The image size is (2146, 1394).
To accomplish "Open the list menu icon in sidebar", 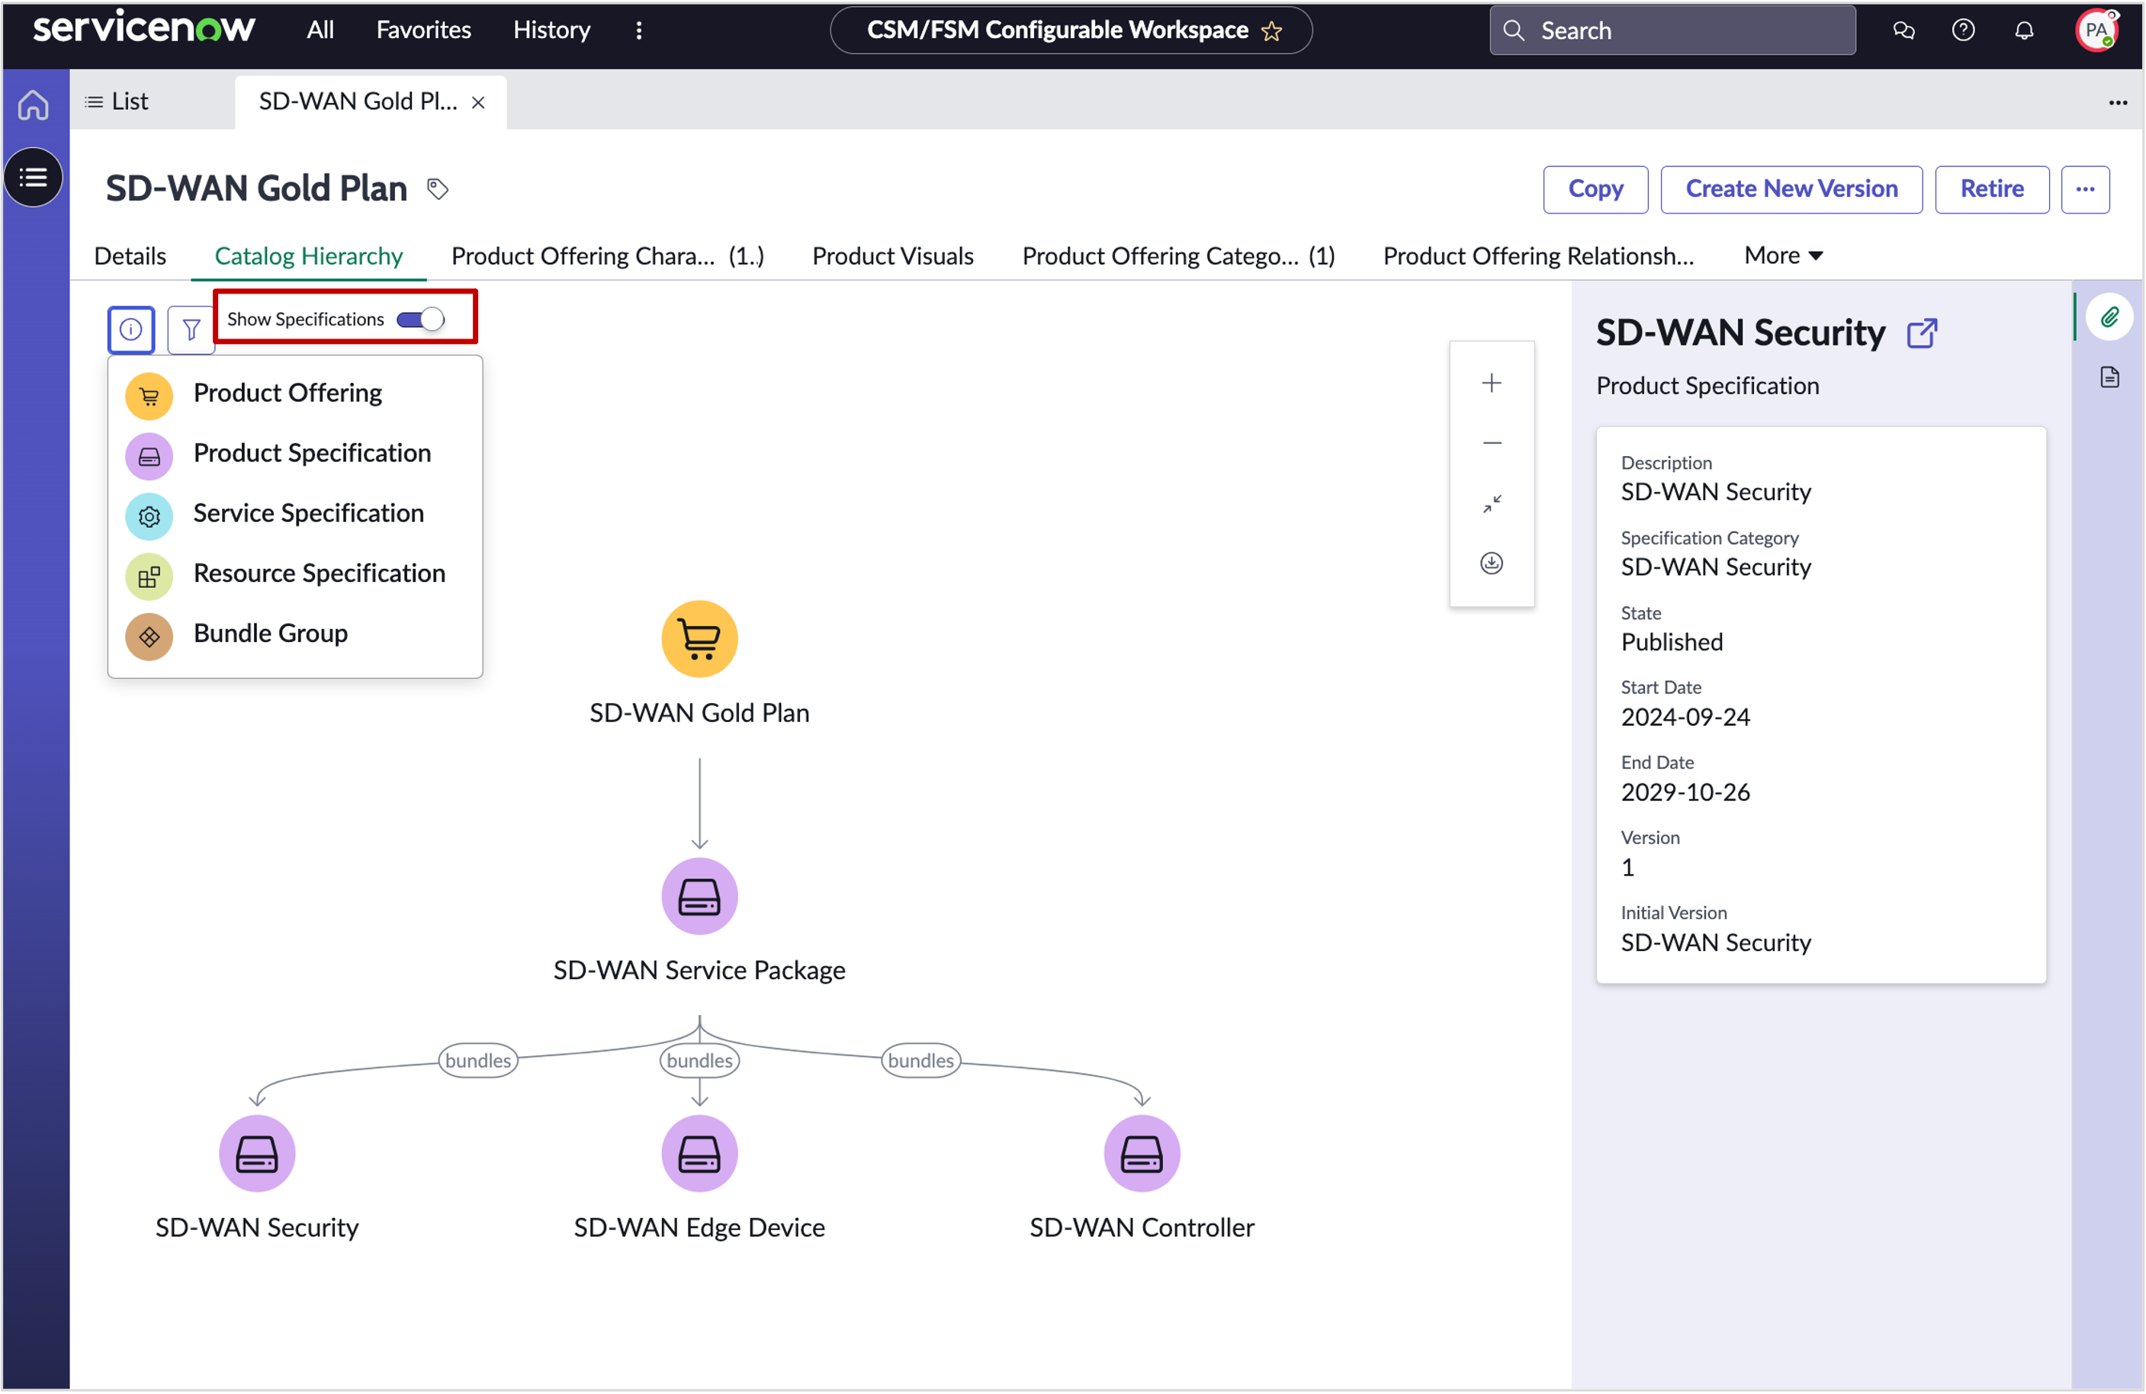I will click(x=34, y=177).
